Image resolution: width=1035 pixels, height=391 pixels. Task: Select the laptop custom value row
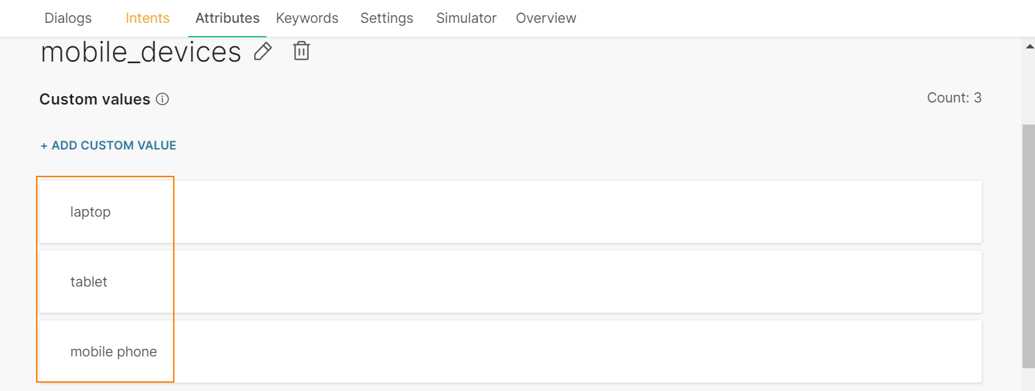tap(510, 212)
